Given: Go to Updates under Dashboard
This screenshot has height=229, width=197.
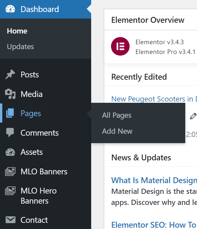Looking at the screenshot, I should coord(21,47).
